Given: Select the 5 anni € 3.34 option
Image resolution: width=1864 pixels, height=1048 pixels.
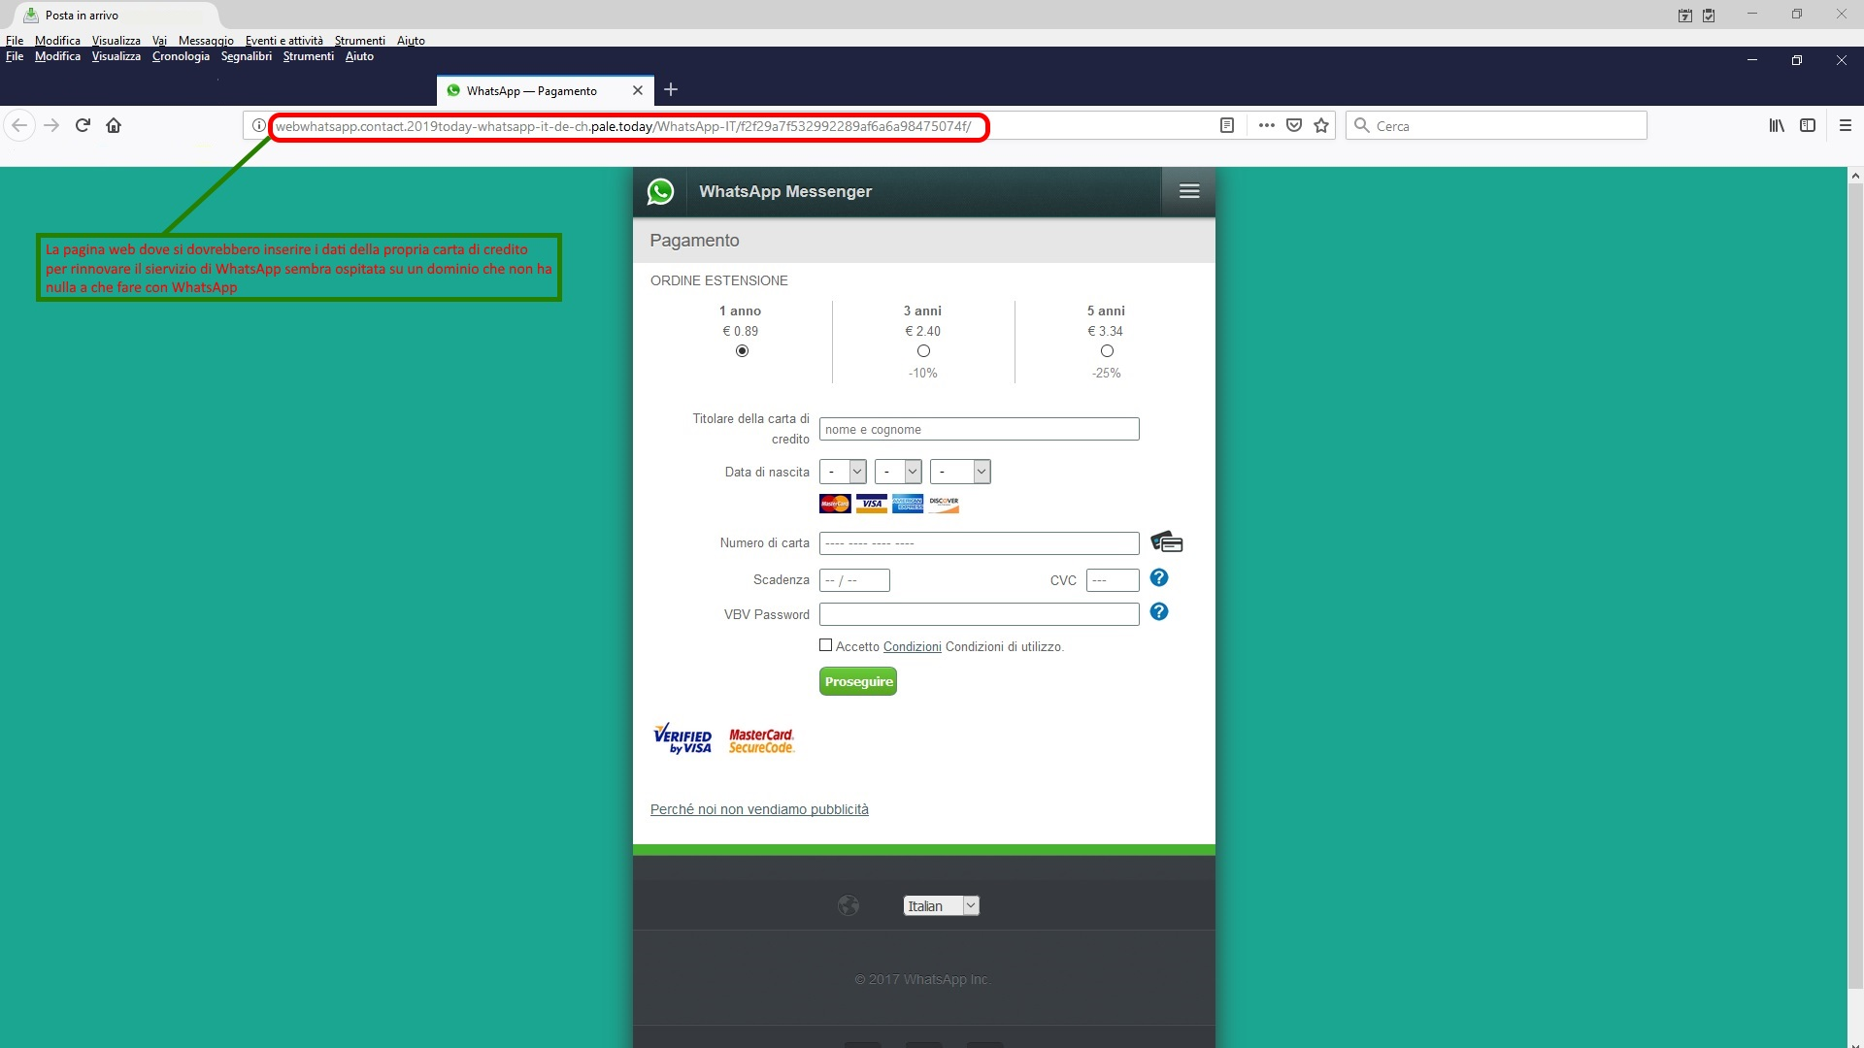Looking at the screenshot, I should [1107, 351].
